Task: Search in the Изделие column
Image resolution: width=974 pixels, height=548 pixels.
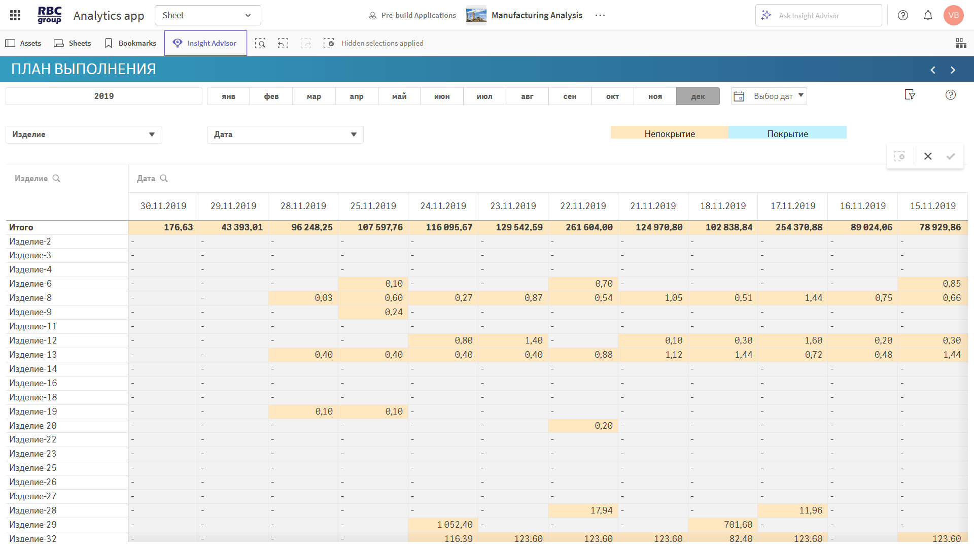Action: click(x=56, y=179)
